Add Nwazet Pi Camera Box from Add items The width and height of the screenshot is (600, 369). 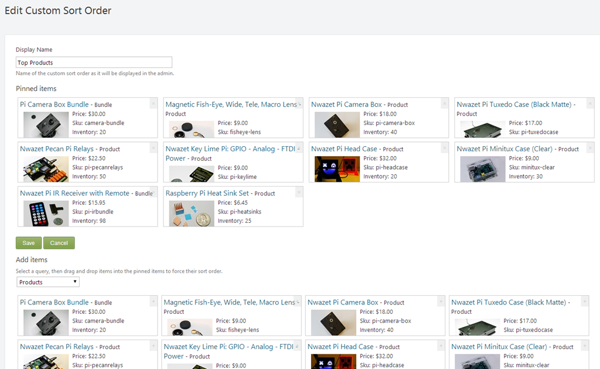(x=439, y=302)
